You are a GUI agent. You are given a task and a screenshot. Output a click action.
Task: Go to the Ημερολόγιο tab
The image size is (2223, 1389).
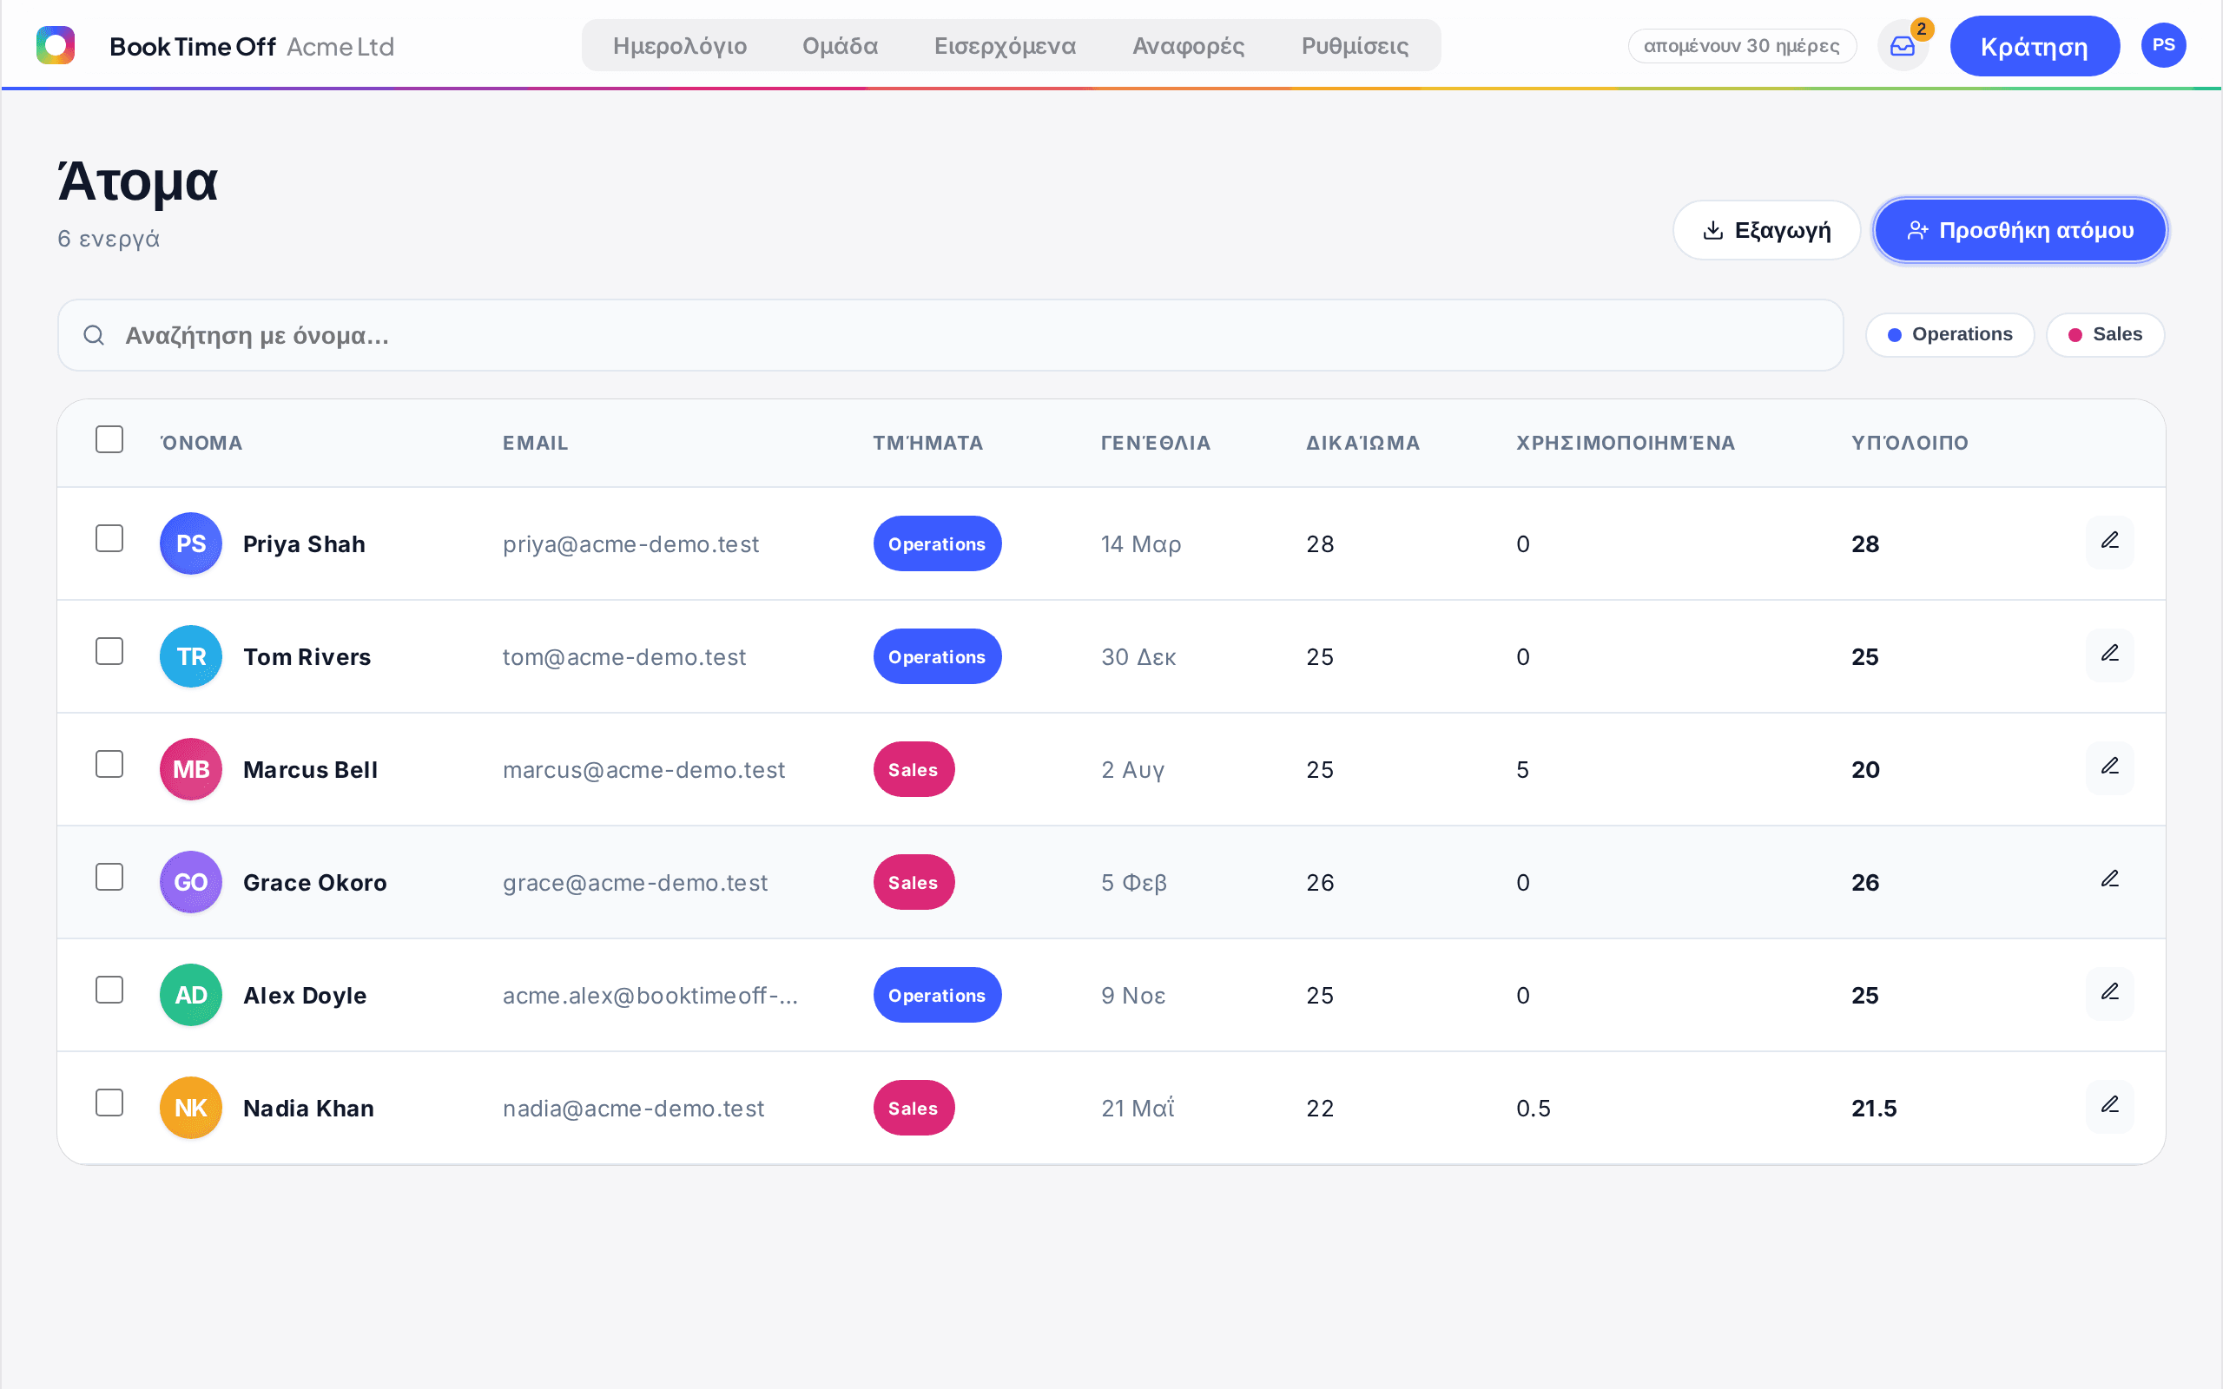point(680,46)
